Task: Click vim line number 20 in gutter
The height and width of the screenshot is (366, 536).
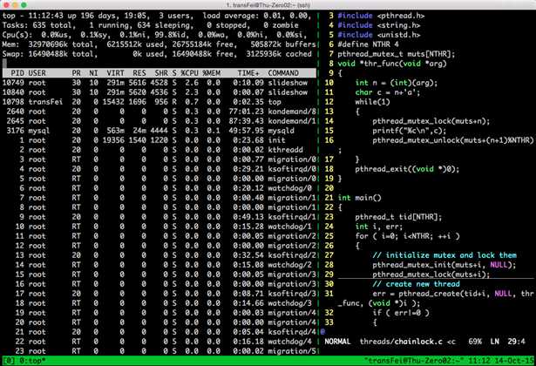Action: point(329,188)
